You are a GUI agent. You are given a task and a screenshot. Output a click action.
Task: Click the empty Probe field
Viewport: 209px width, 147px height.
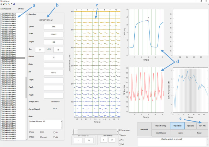tap(53, 65)
